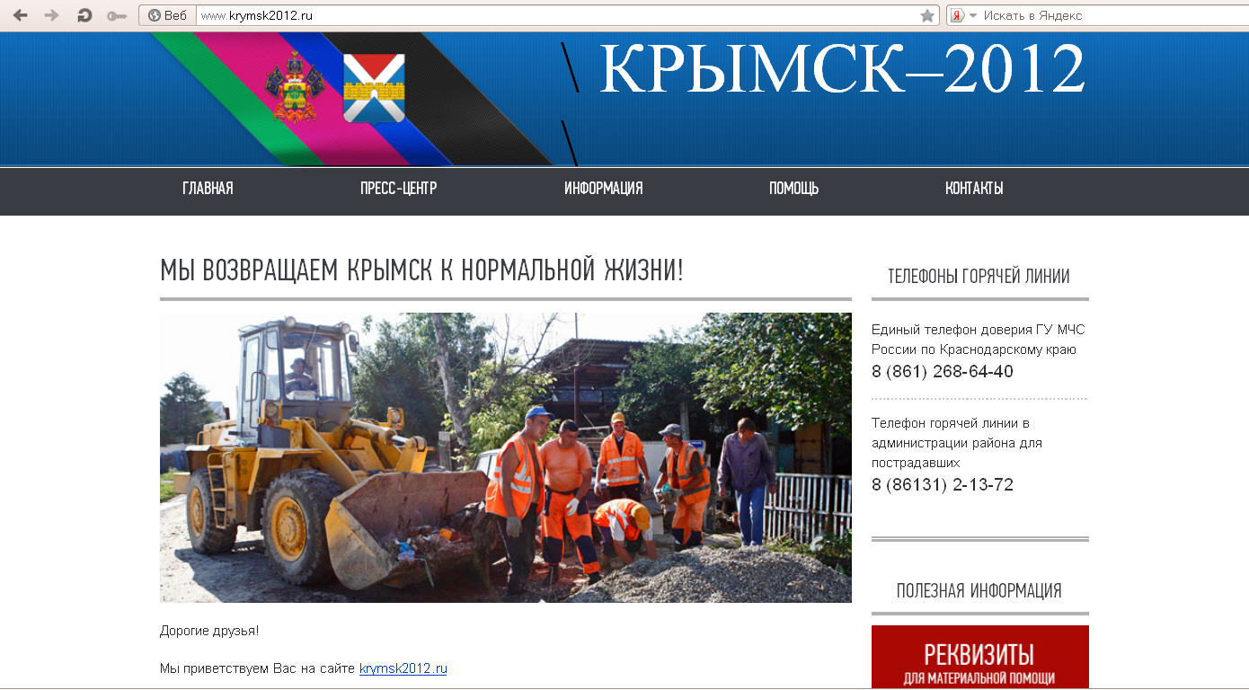Open the ПОМОЩЬ section
Screen dimensions: 1249x690
click(793, 189)
